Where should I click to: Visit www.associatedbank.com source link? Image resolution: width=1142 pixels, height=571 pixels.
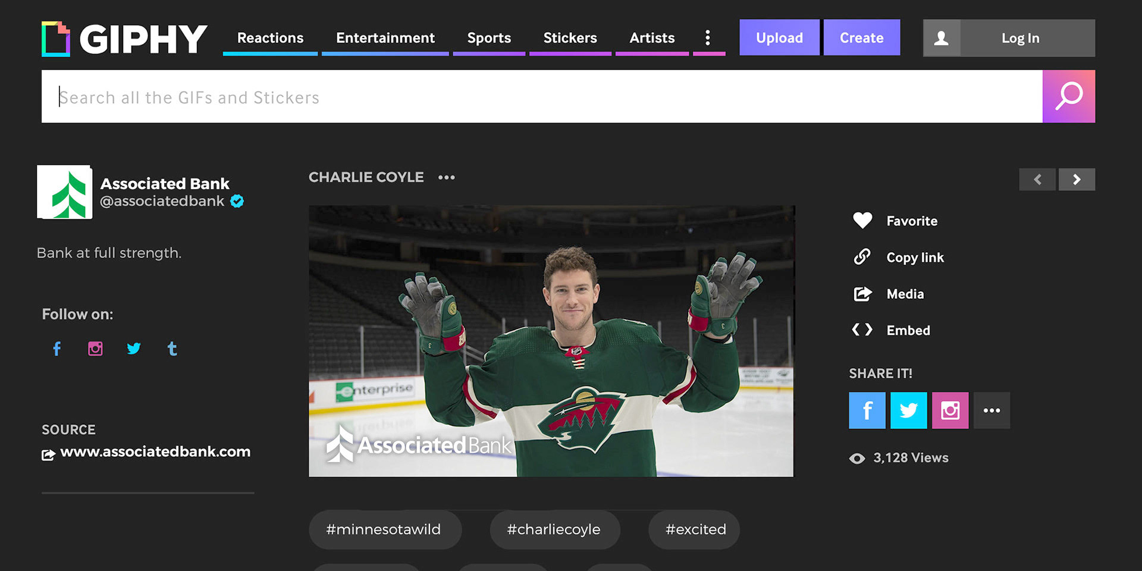point(155,451)
